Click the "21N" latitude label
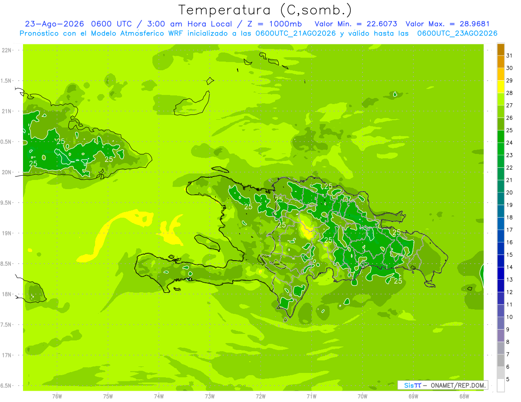 tap(7, 111)
